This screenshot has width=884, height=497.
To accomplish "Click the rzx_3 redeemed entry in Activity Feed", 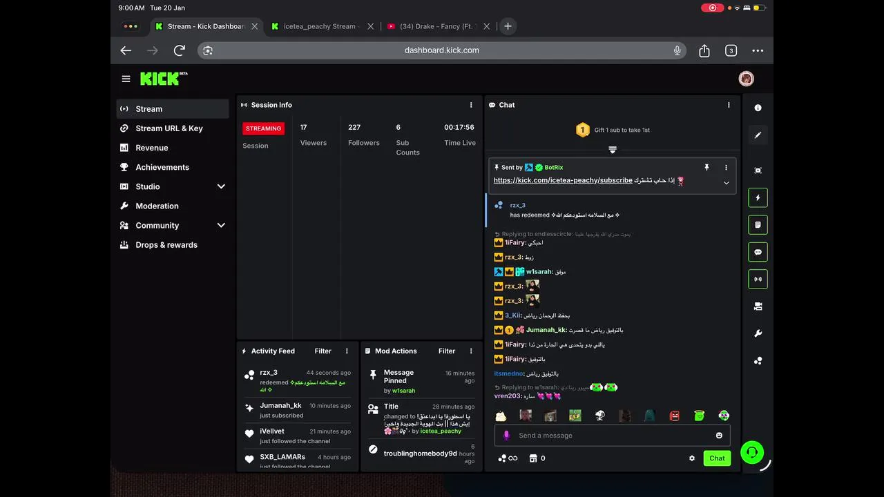I will tap(299, 381).
